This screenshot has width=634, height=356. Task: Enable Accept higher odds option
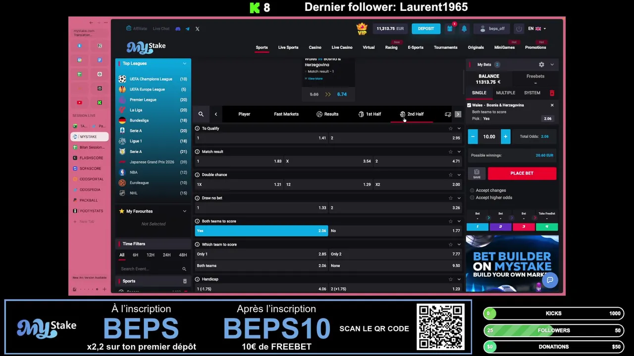[472, 198]
